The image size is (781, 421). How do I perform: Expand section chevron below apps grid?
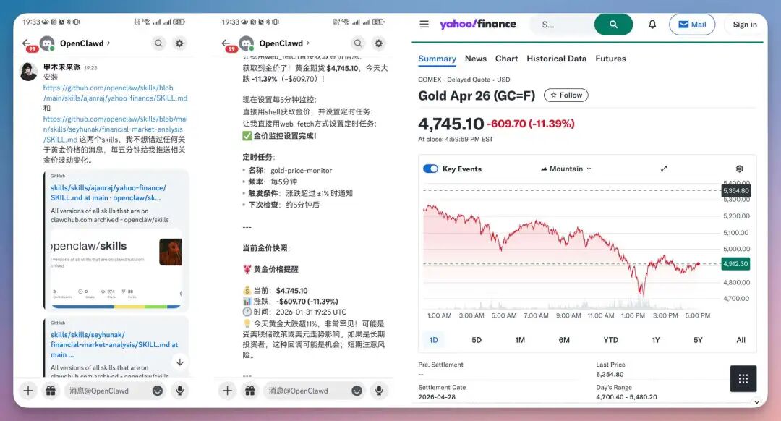pyautogui.click(x=756, y=402)
